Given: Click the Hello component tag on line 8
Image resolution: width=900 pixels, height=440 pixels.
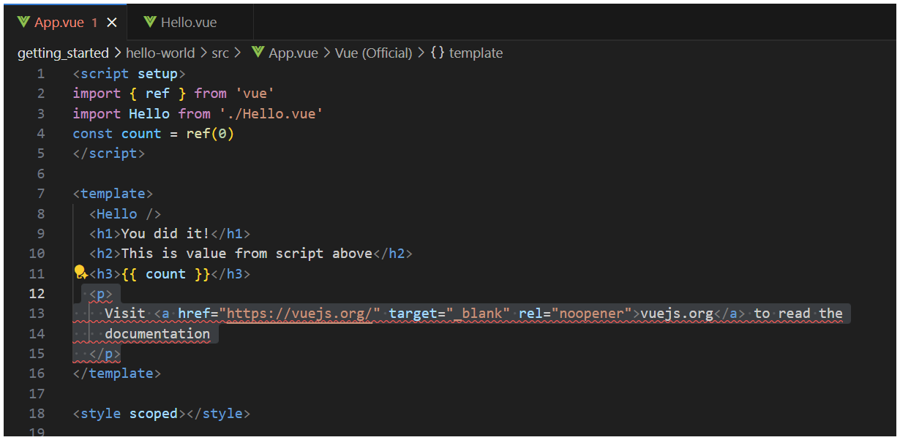Looking at the screenshot, I should coord(116,214).
